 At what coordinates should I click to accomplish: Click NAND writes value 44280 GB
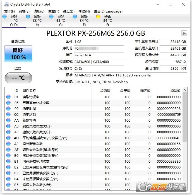(174, 55)
